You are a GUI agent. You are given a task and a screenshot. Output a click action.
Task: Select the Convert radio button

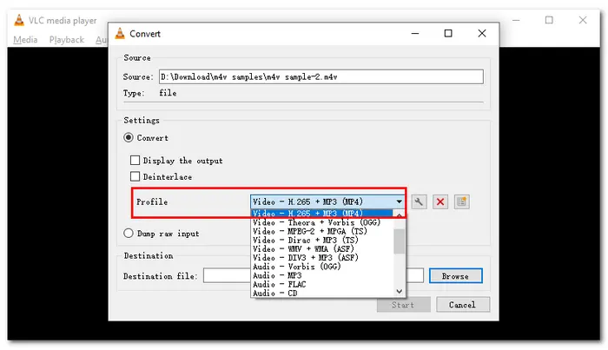point(129,137)
